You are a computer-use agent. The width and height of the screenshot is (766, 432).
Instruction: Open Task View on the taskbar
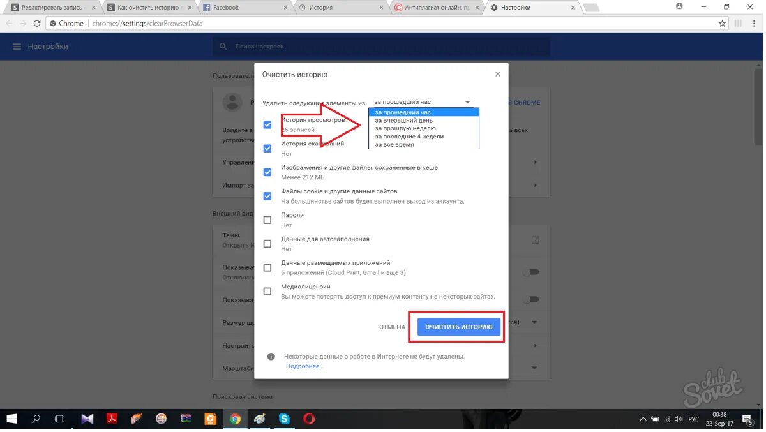(59, 419)
